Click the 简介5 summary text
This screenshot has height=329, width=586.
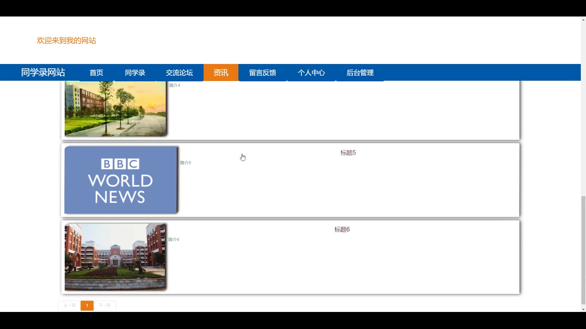click(185, 163)
